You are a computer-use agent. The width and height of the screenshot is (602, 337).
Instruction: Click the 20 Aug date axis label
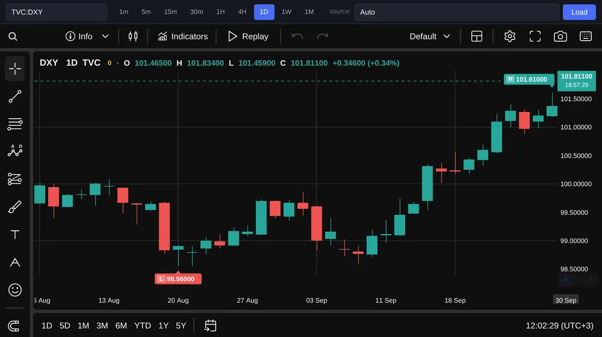point(178,300)
